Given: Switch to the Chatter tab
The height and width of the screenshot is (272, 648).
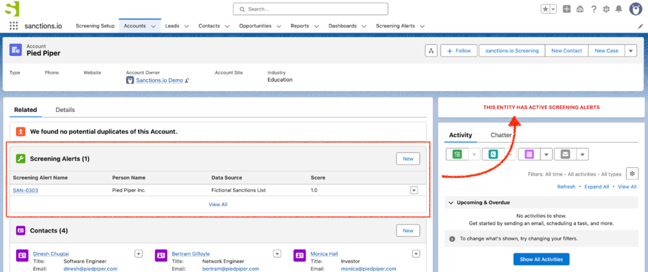Looking at the screenshot, I should click(501, 135).
